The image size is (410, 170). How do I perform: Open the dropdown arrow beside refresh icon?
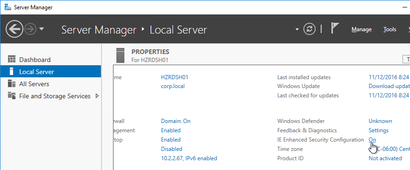point(297,29)
